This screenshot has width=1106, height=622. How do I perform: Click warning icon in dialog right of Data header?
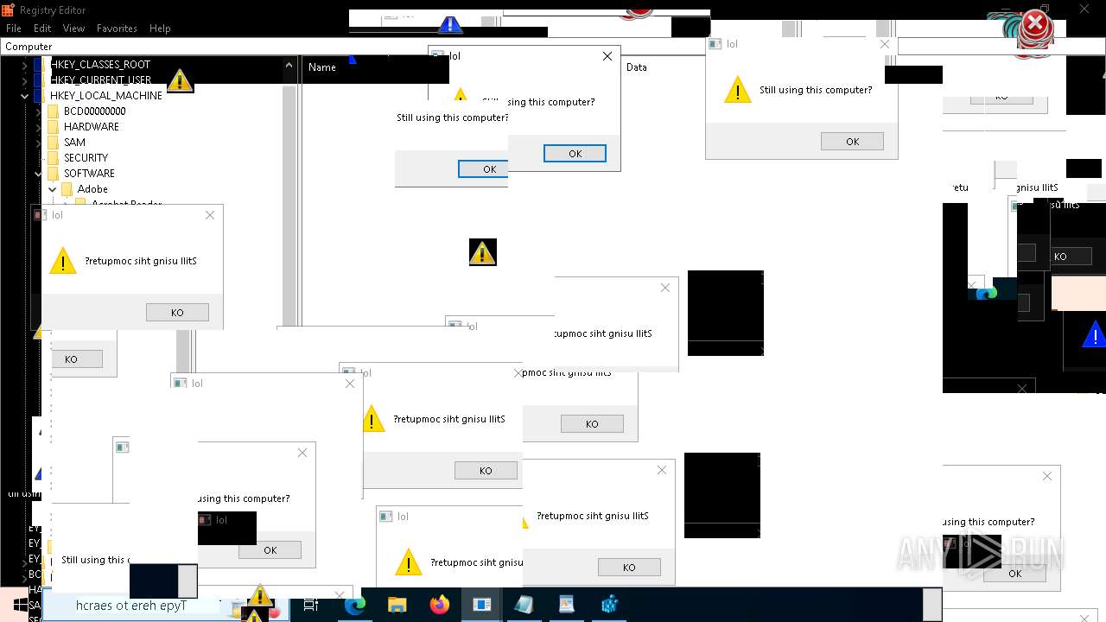(x=737, y=90)
